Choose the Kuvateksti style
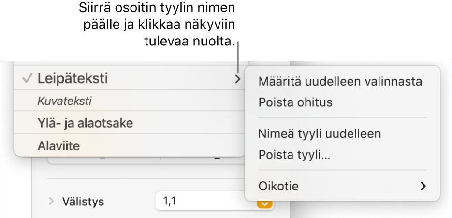 click(65, 101)
